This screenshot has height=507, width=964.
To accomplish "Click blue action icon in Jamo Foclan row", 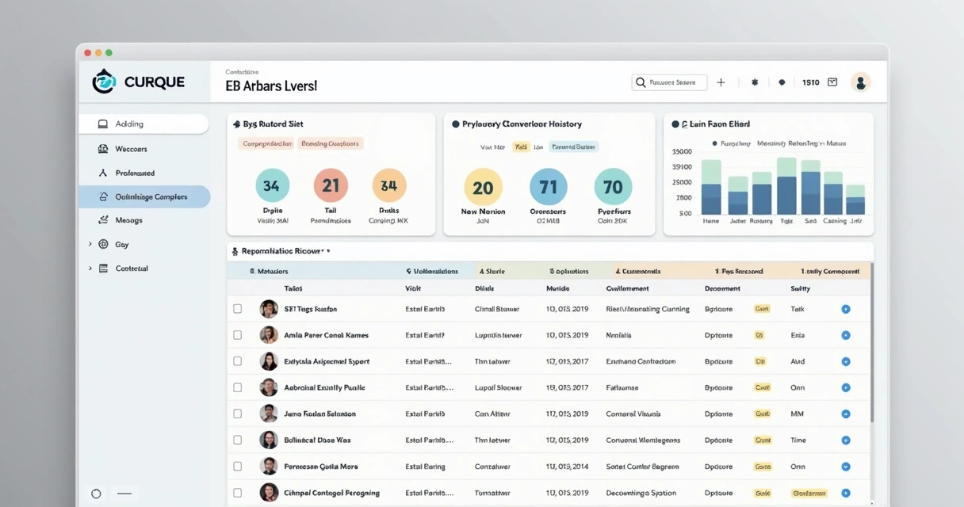I will point(846,414).
